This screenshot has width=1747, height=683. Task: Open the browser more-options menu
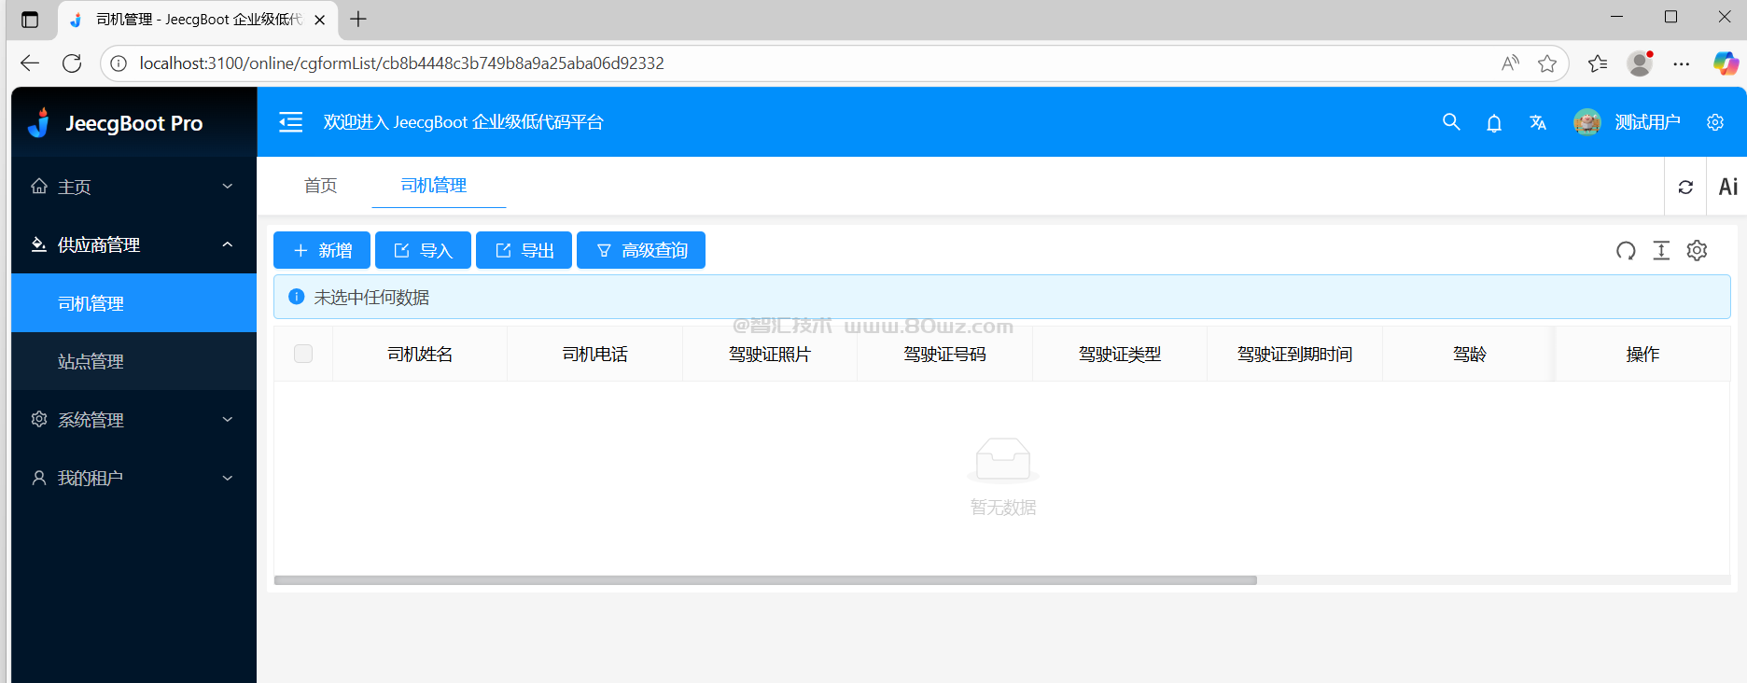[1682, 63]
